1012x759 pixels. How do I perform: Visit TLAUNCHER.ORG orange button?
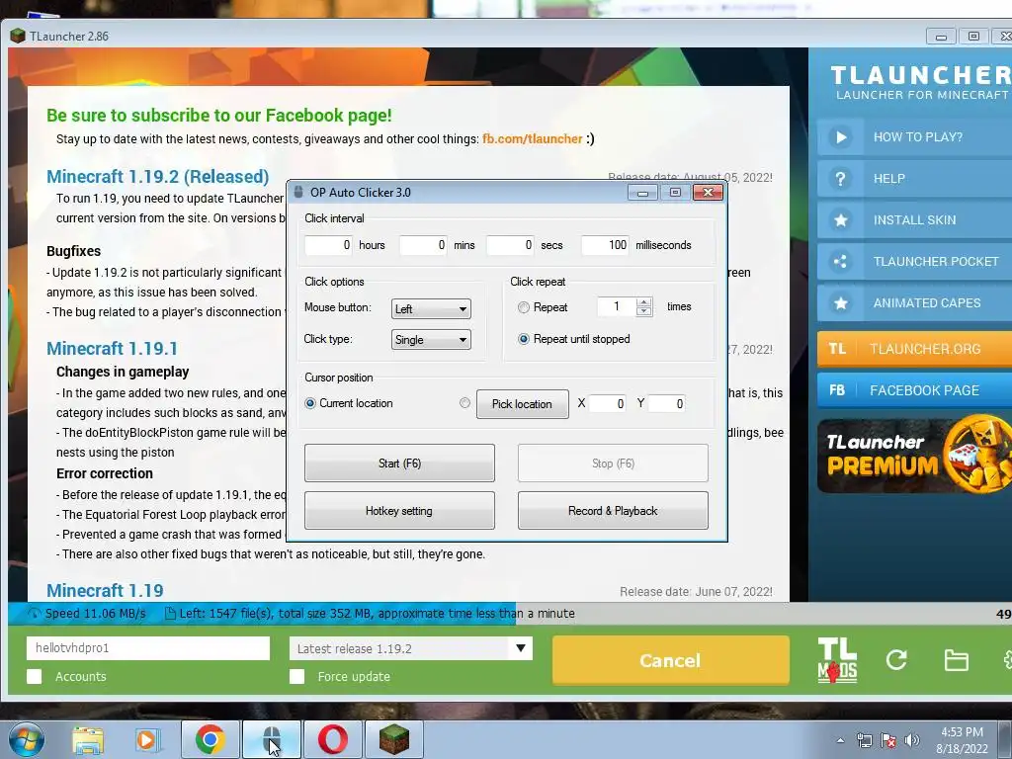[914, 349]
